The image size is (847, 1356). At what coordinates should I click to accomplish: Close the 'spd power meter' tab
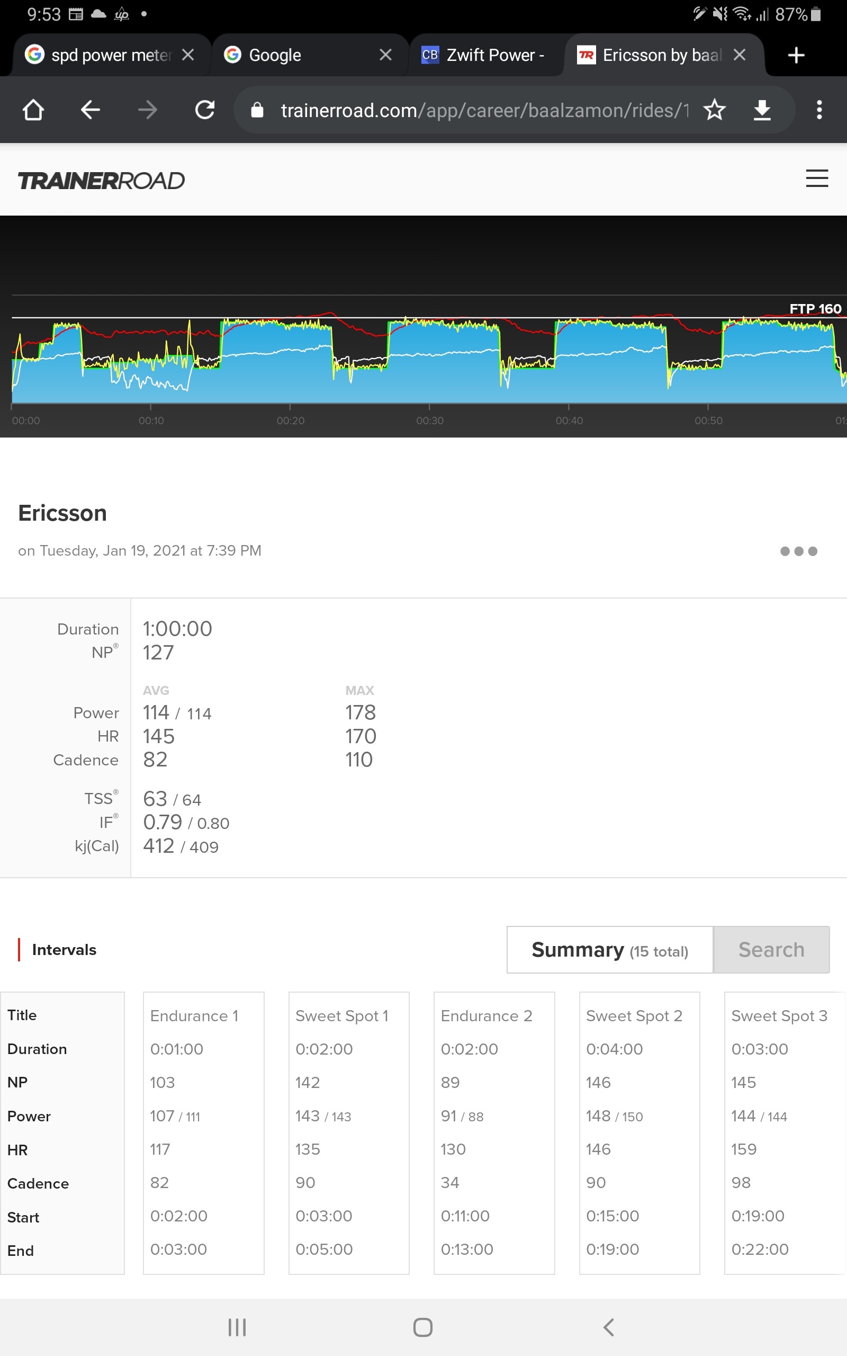click(x=188, y=55)
